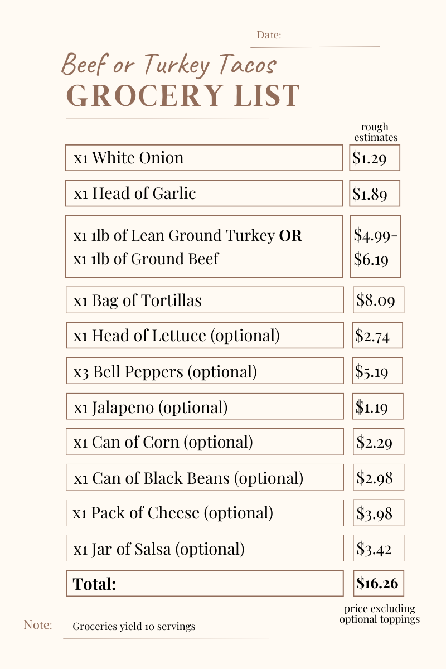The width and height of the screenshot is (446, 669).
Task: Click the $5.19 bell peppers price
Action: 377,371
